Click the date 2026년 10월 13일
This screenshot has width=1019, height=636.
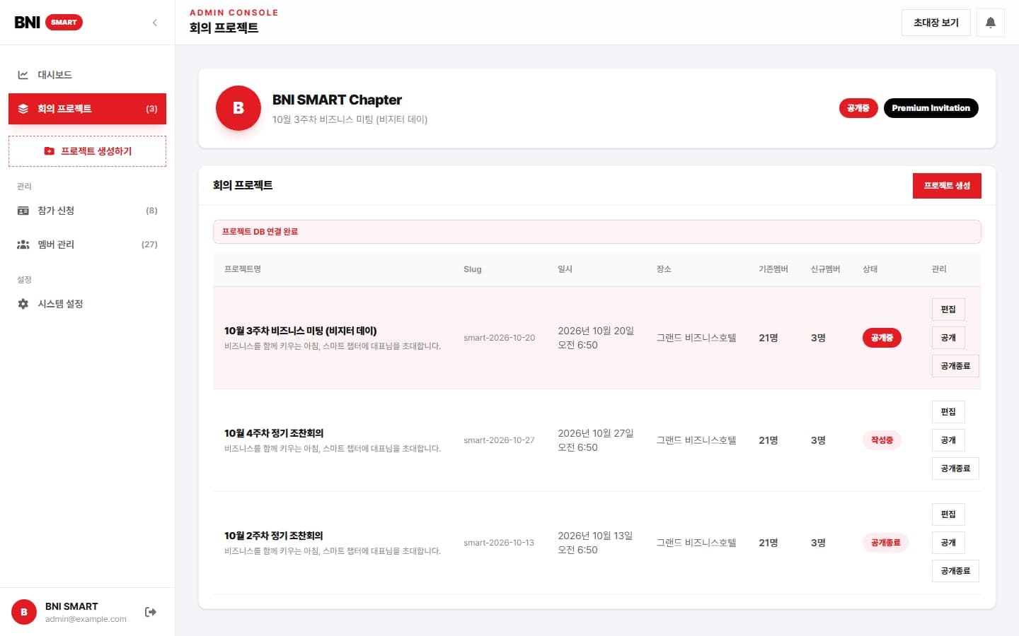point(595,536)
